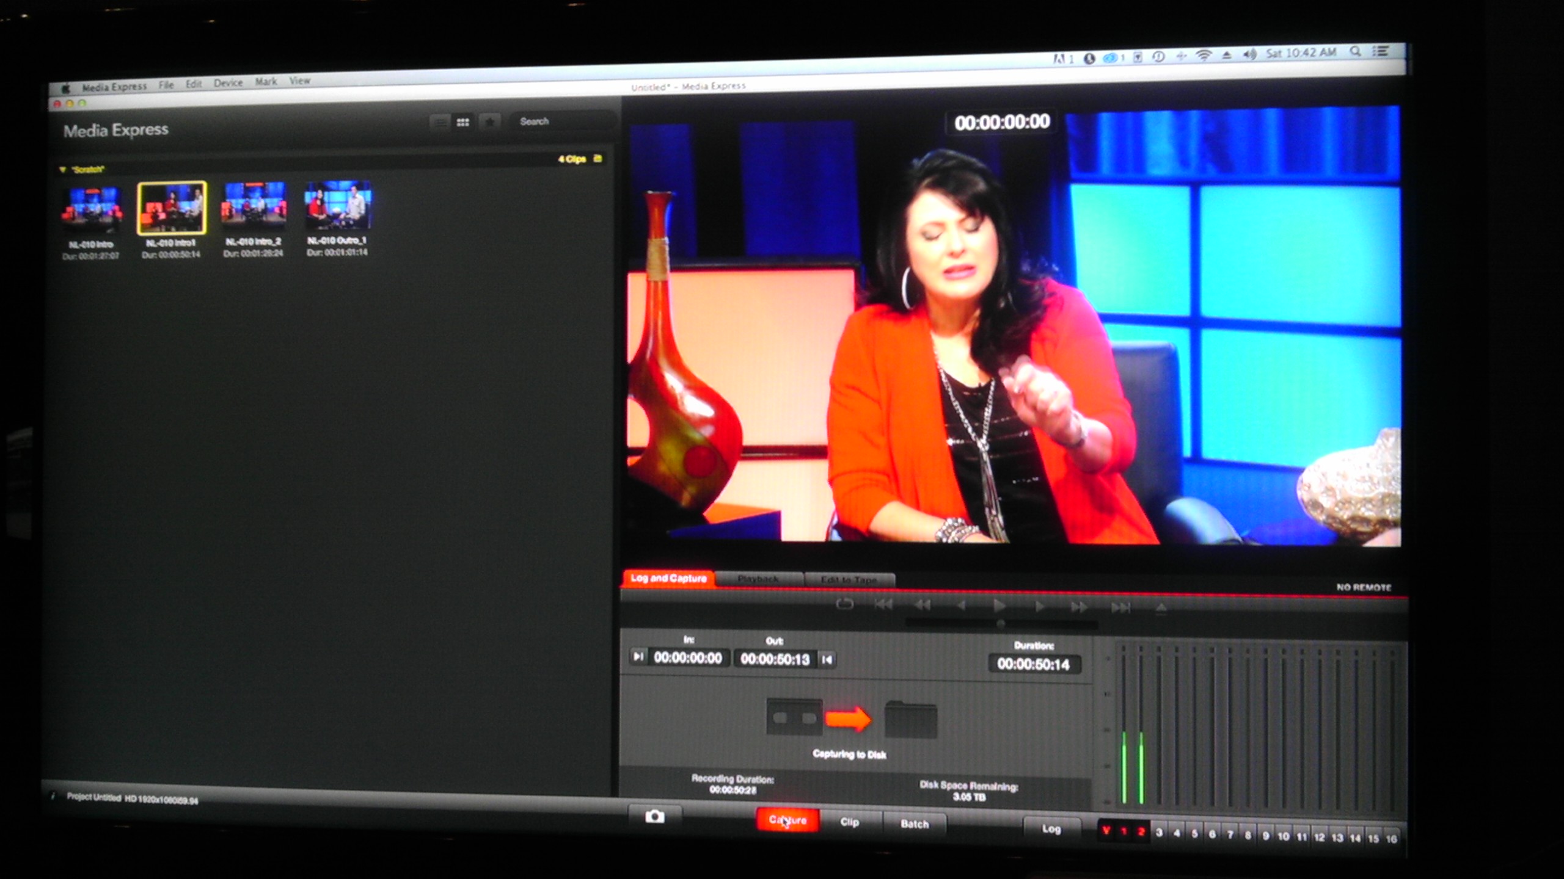Click the fast forward transport icon

tap(1079, 607)
